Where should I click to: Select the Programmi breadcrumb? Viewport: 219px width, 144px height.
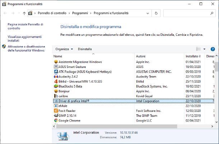(x=80, y=13)
